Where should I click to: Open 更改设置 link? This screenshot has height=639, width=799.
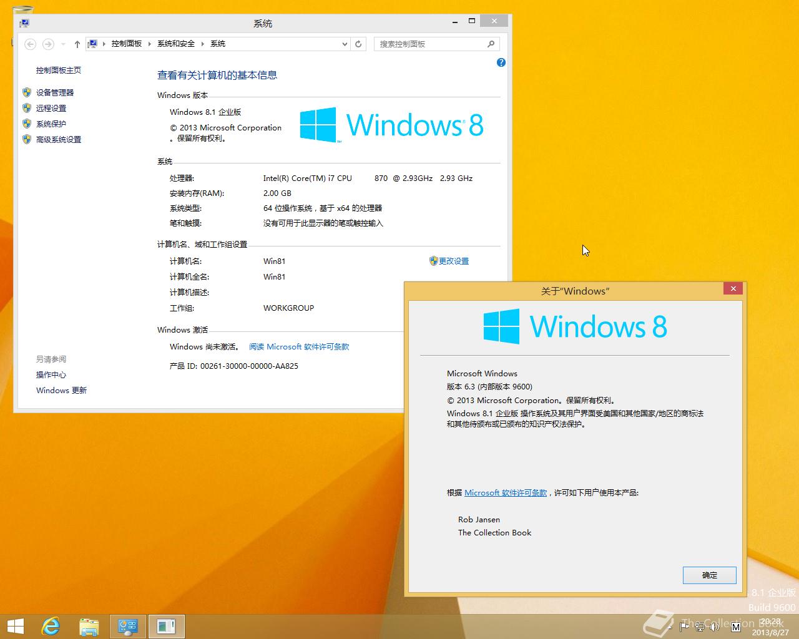454,261
